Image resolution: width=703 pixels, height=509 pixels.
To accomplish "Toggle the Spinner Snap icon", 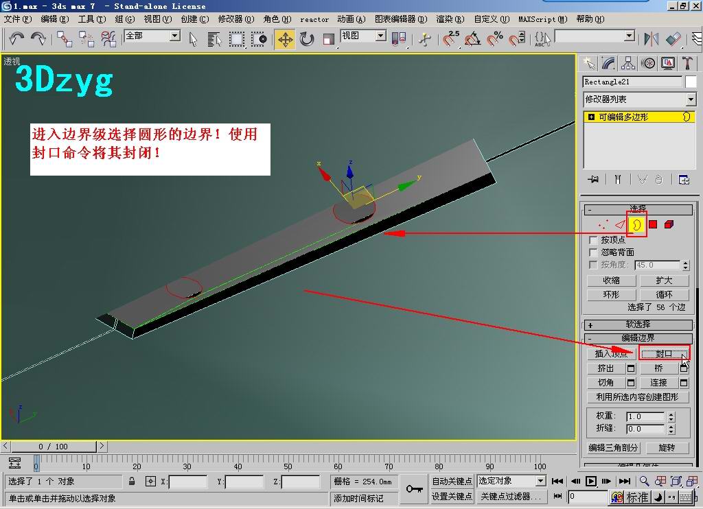I will (x=516, y=39).
